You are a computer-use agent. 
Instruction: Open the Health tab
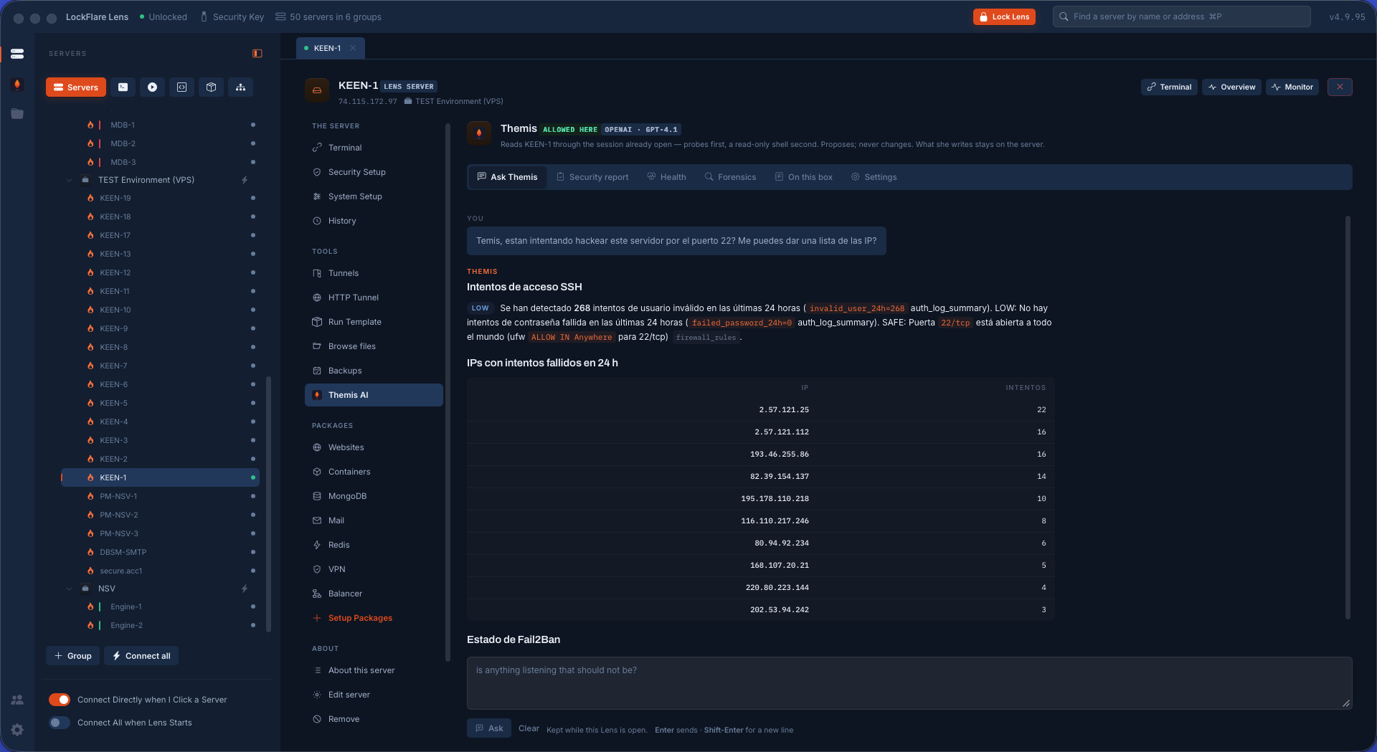point(666,177)
